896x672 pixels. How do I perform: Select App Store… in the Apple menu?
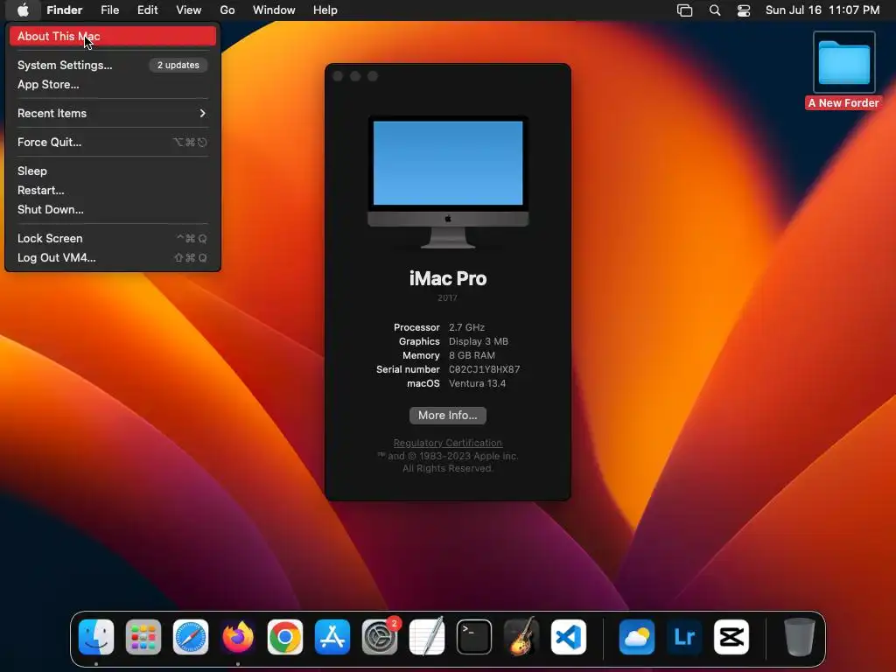112,84
